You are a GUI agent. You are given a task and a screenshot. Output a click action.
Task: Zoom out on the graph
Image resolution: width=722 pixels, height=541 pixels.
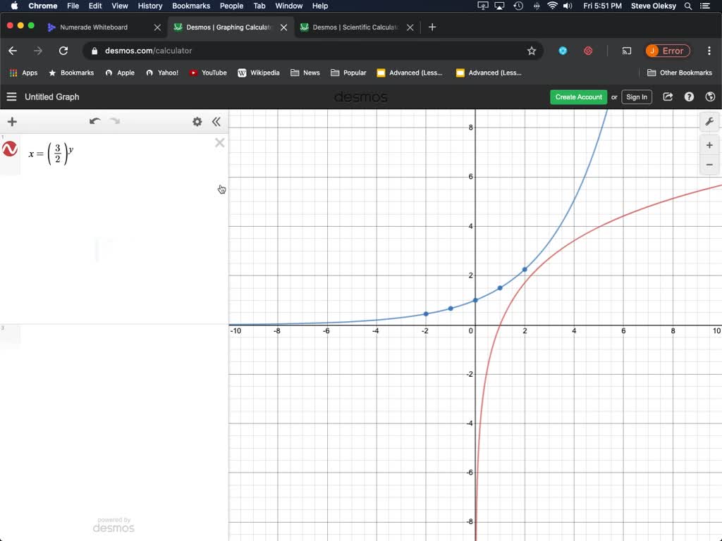[x=709, y=165]
